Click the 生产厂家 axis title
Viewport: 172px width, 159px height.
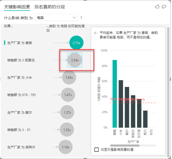(133, 142)
